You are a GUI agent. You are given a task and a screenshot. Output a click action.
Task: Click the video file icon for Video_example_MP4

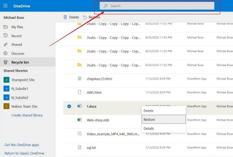tap(79, 133)
